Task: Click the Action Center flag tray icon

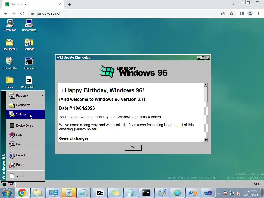Action: click(x=226, y=193)
